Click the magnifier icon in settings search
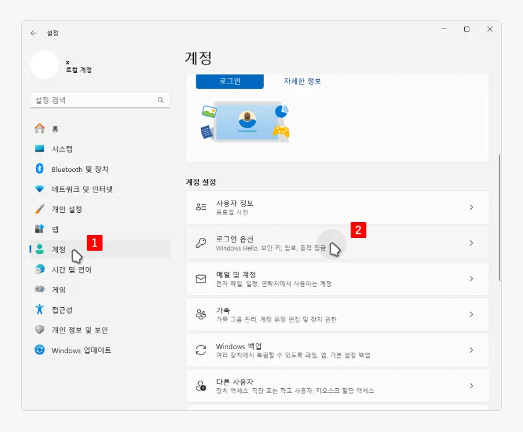 click(160, 100)
